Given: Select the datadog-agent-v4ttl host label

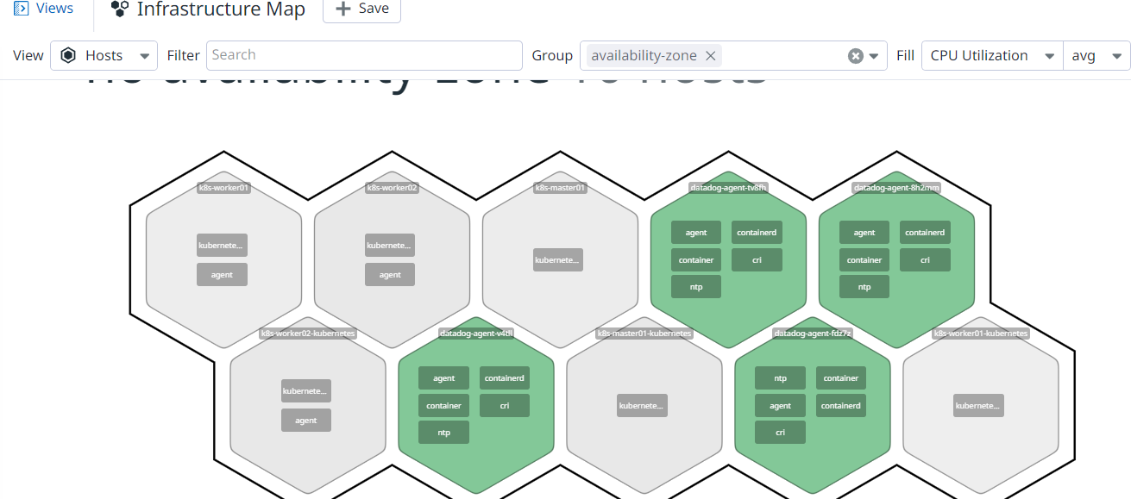Looking at the screenshot, I should 476,334.
